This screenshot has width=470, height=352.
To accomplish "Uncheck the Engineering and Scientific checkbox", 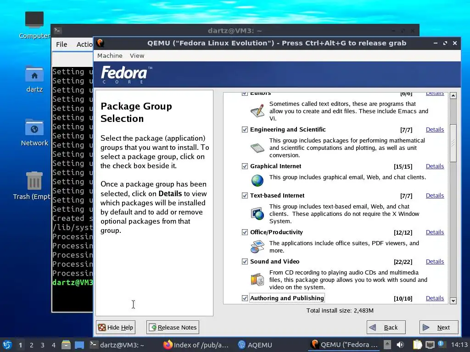I will (245, 129).
